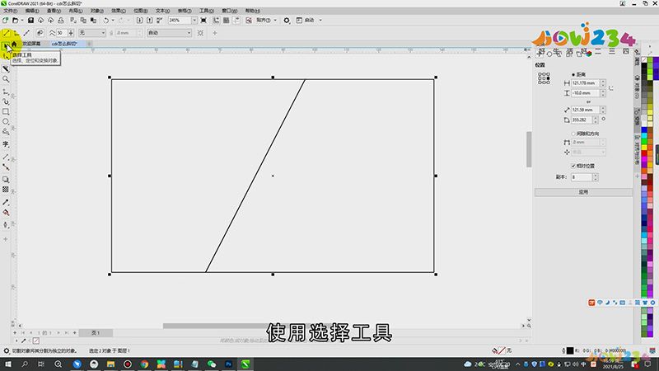Select the Pick tool in the toolbox
The width and height of the screenshot is (659, 371).
pyautogui.click(x=6, y=46)
